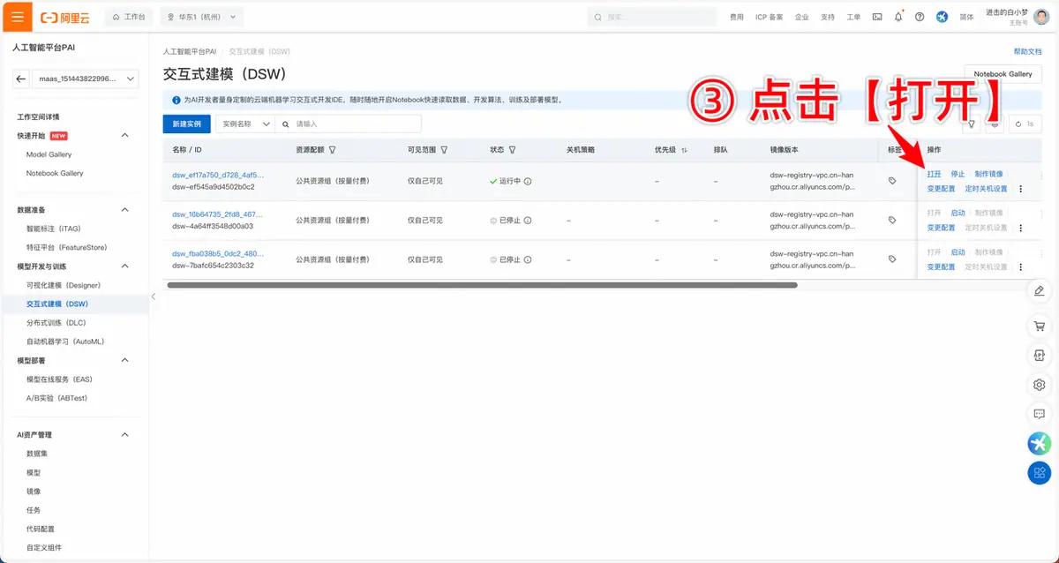Go to Model Gallery in sidebar
This screenshot has height=563, width=1059.
(49, 154)
